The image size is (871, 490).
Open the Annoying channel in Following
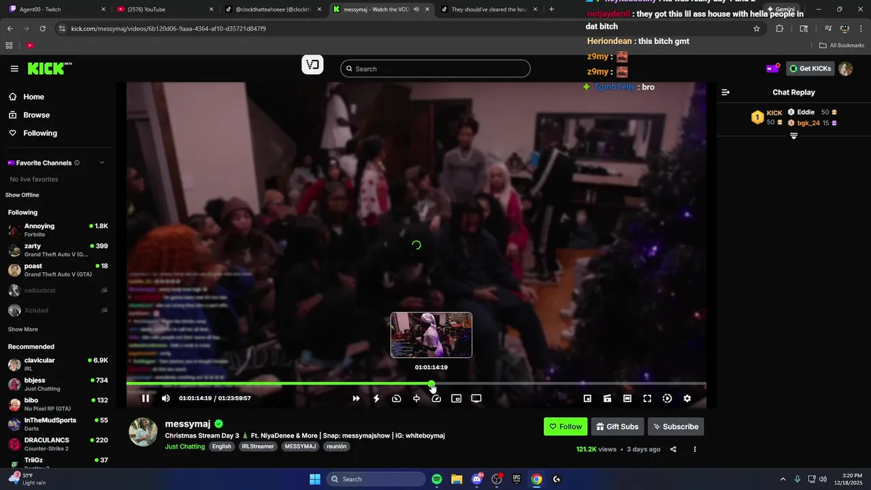tap(58, 230)
